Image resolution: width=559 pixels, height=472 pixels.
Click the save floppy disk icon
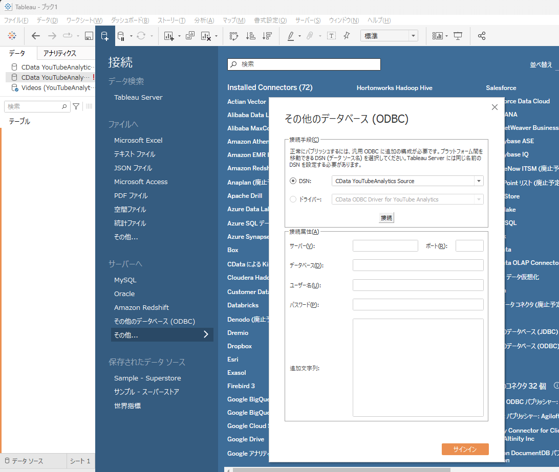(x=89, y=36)
